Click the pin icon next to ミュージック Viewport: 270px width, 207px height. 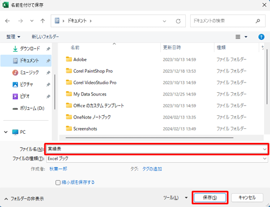[x=48, y=73]
